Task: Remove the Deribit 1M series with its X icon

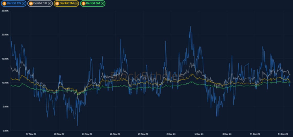Action: 50,3
